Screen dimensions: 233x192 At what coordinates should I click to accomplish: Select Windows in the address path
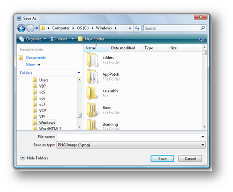[104, 28]
